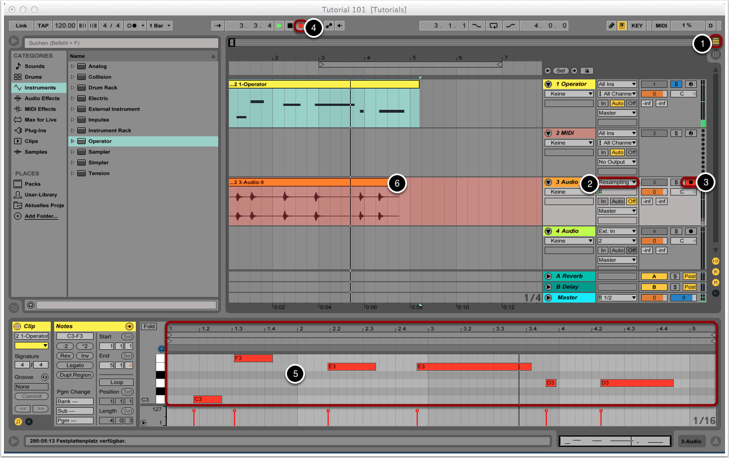Select Operator in the instruments list

[100, 141]
